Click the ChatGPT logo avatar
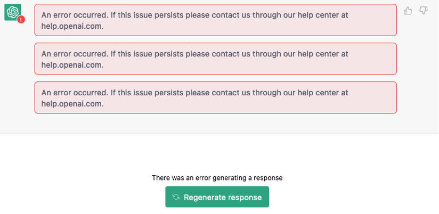The width and height of the screenshot is (439, 214). [x=12, y=12]
